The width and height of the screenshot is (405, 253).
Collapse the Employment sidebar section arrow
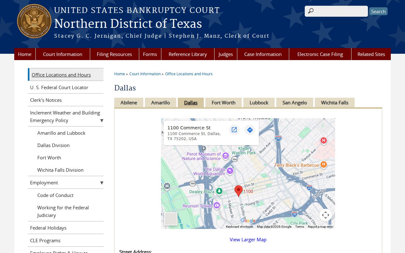tap(102, 183)
